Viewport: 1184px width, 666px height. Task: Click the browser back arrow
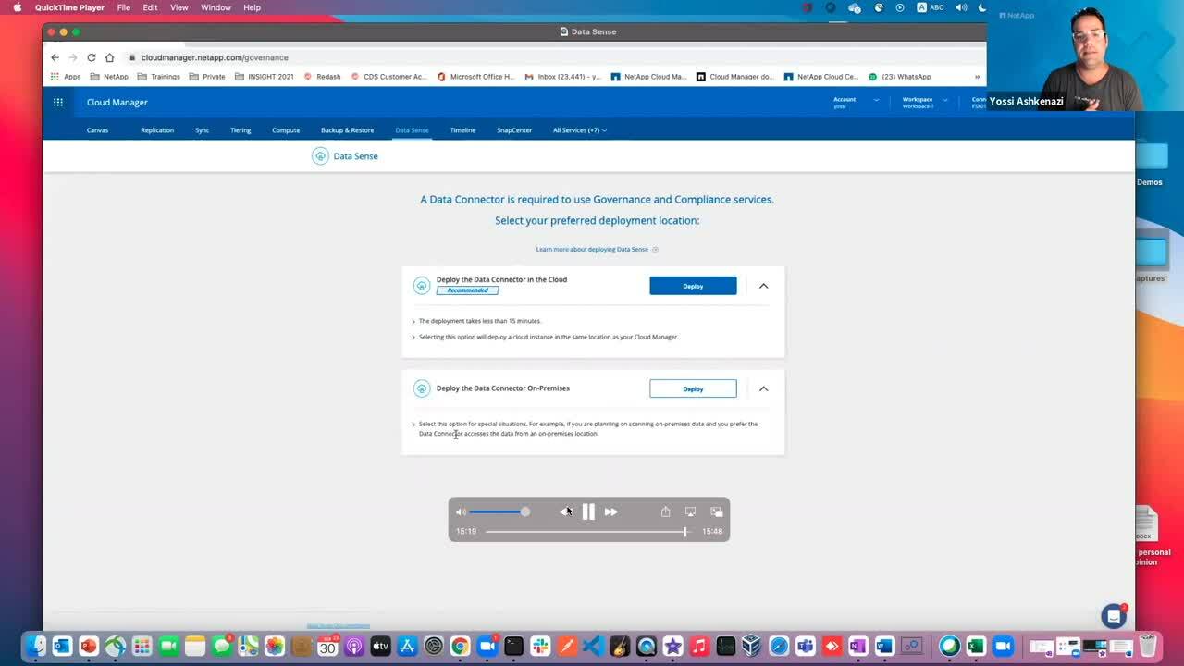[55, 57]
